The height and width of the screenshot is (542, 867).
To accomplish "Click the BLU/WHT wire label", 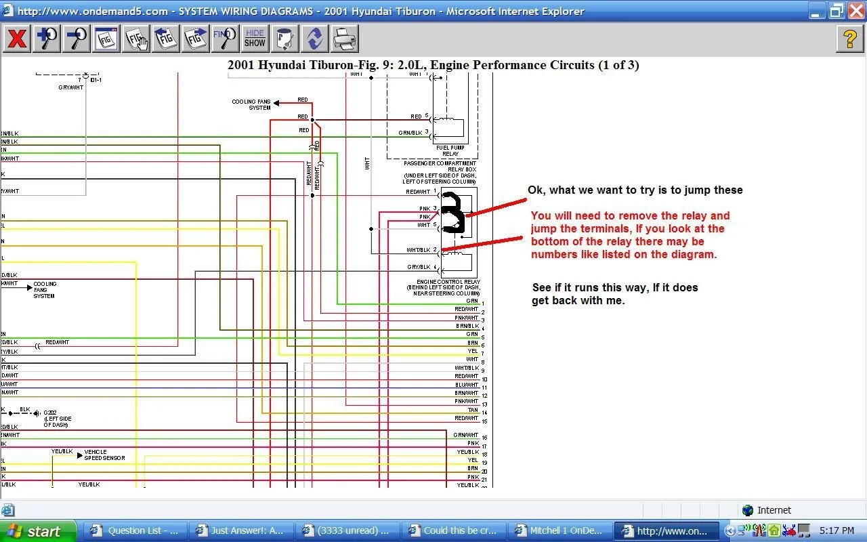I will [467, 385].
